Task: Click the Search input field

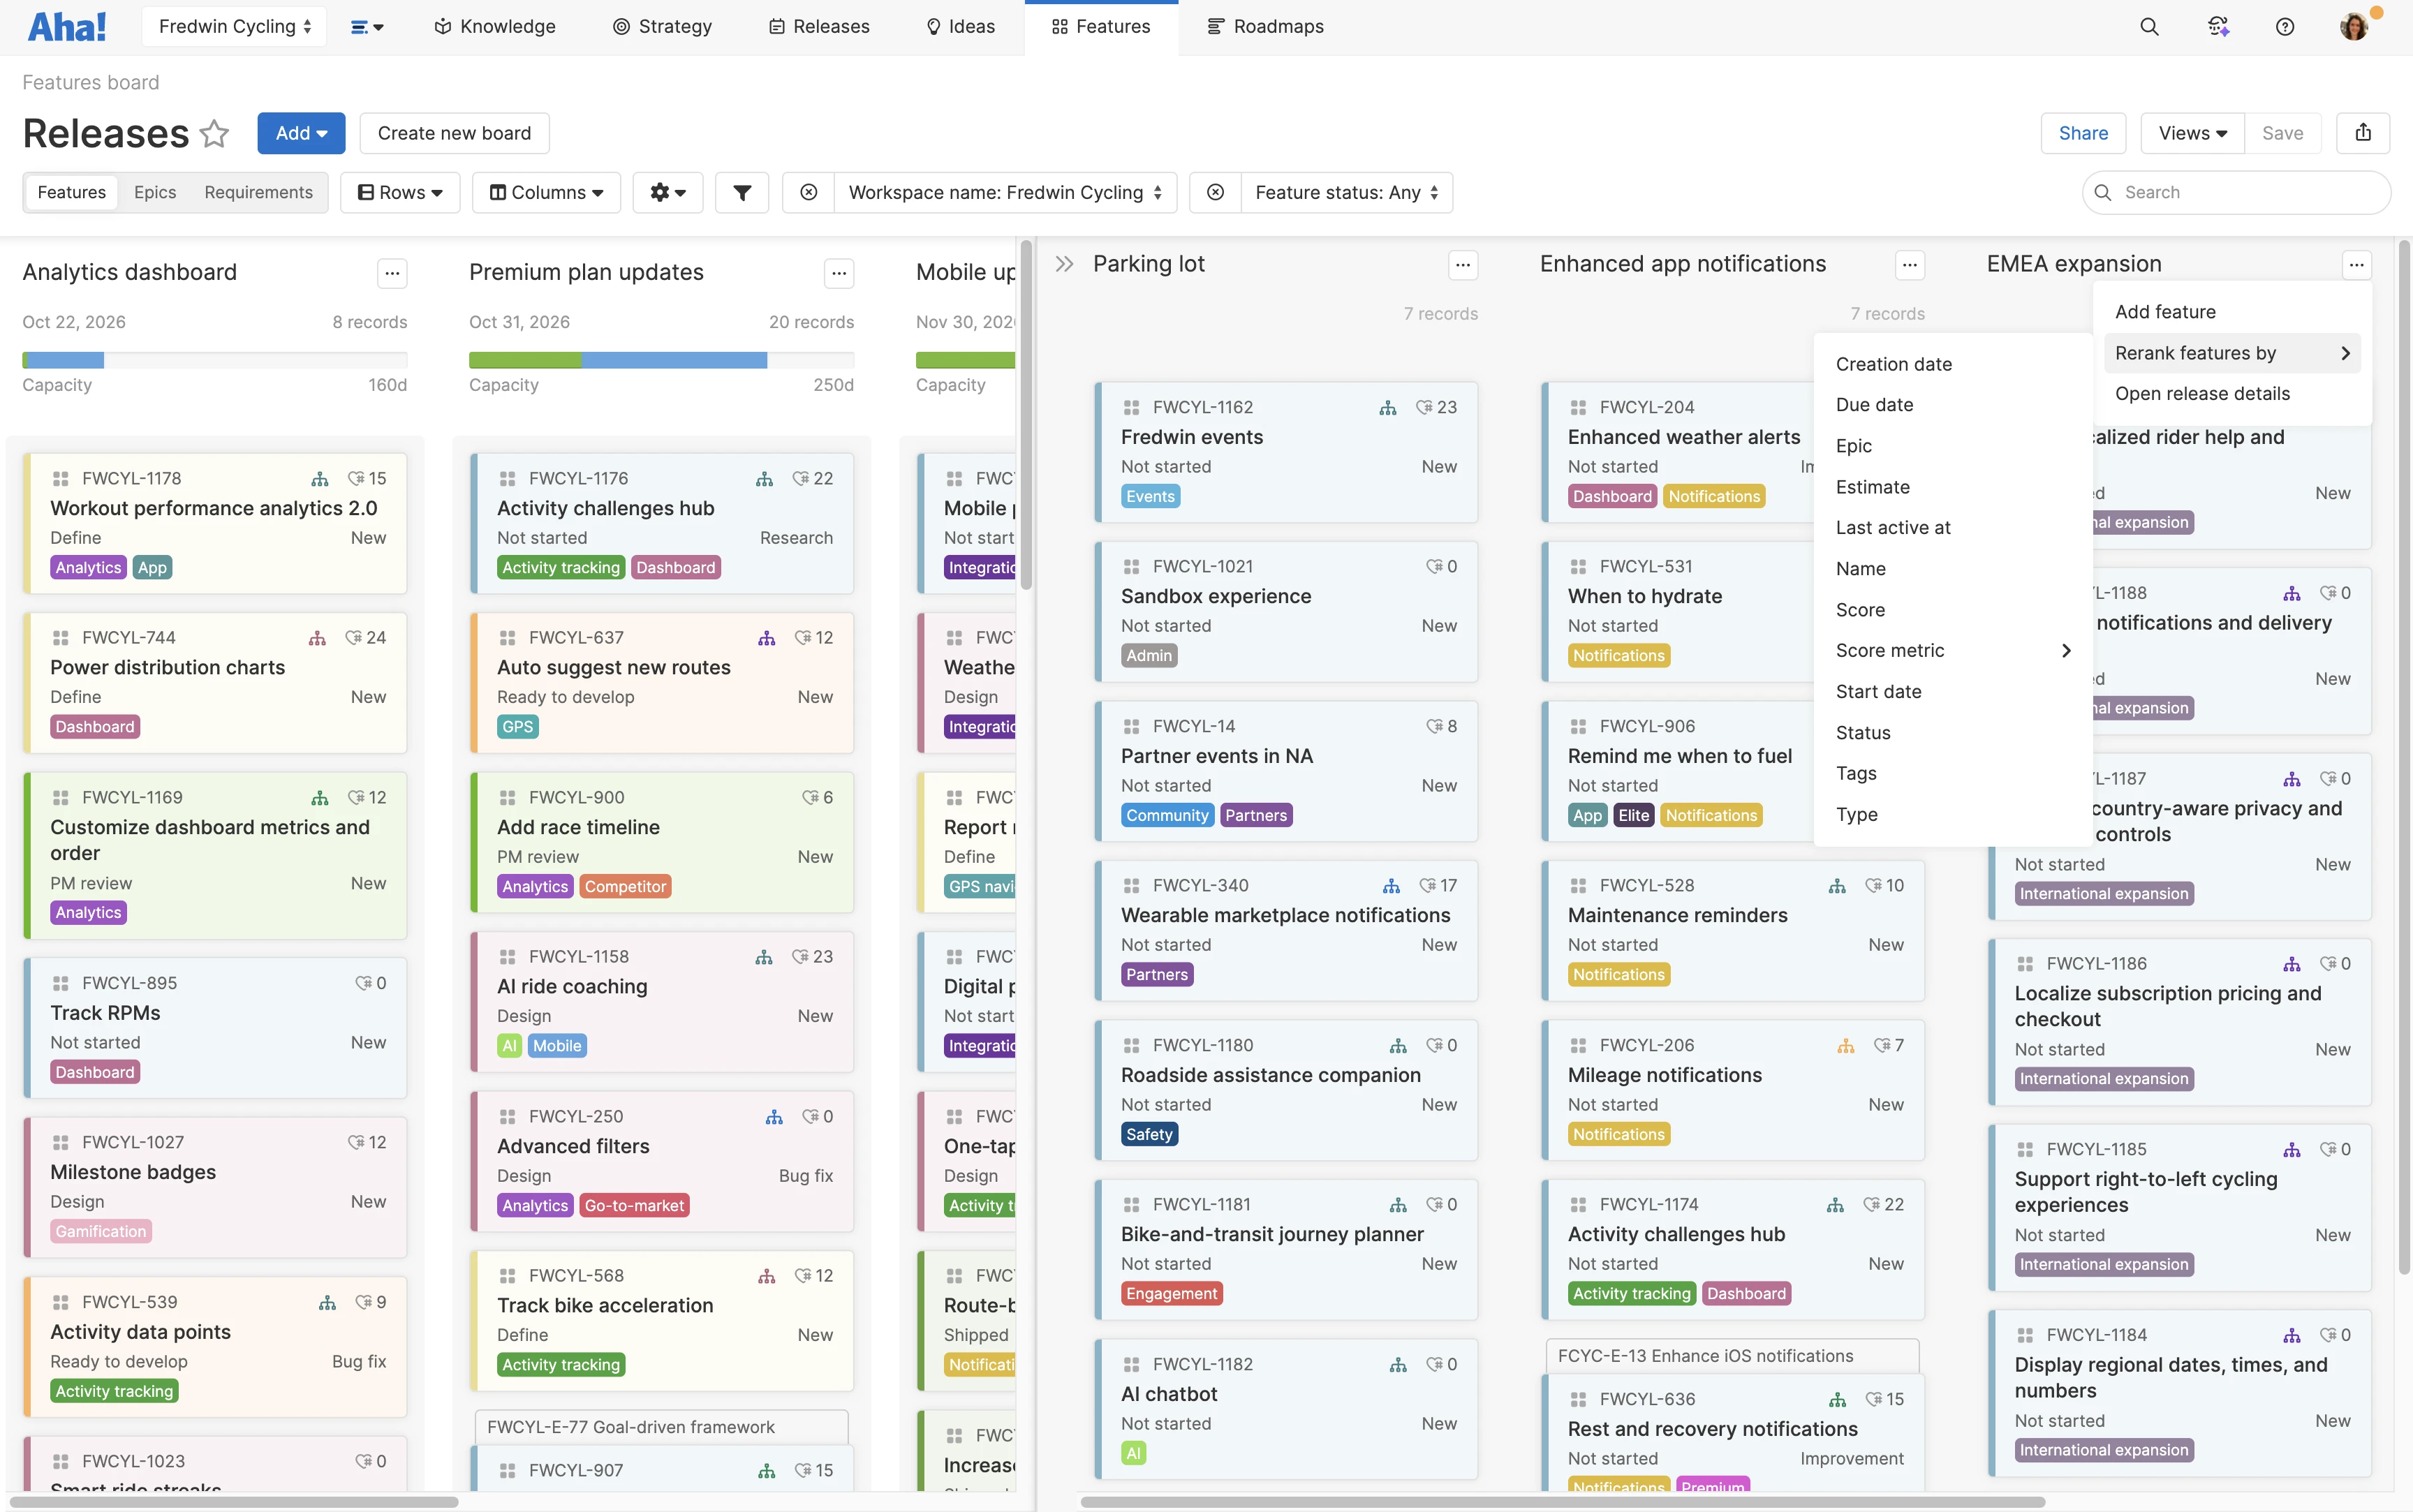Action: [2236, 192]
